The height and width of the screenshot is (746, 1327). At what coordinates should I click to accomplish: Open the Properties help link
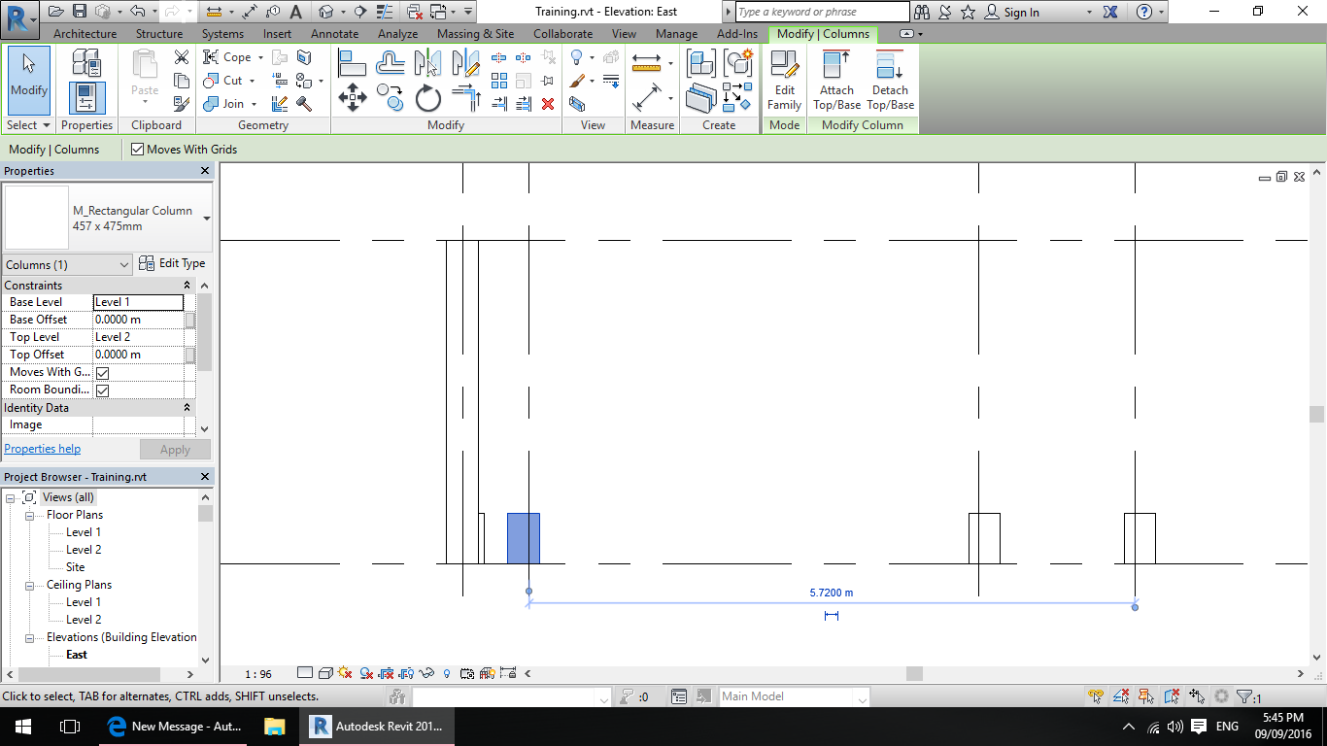(42, 449)
